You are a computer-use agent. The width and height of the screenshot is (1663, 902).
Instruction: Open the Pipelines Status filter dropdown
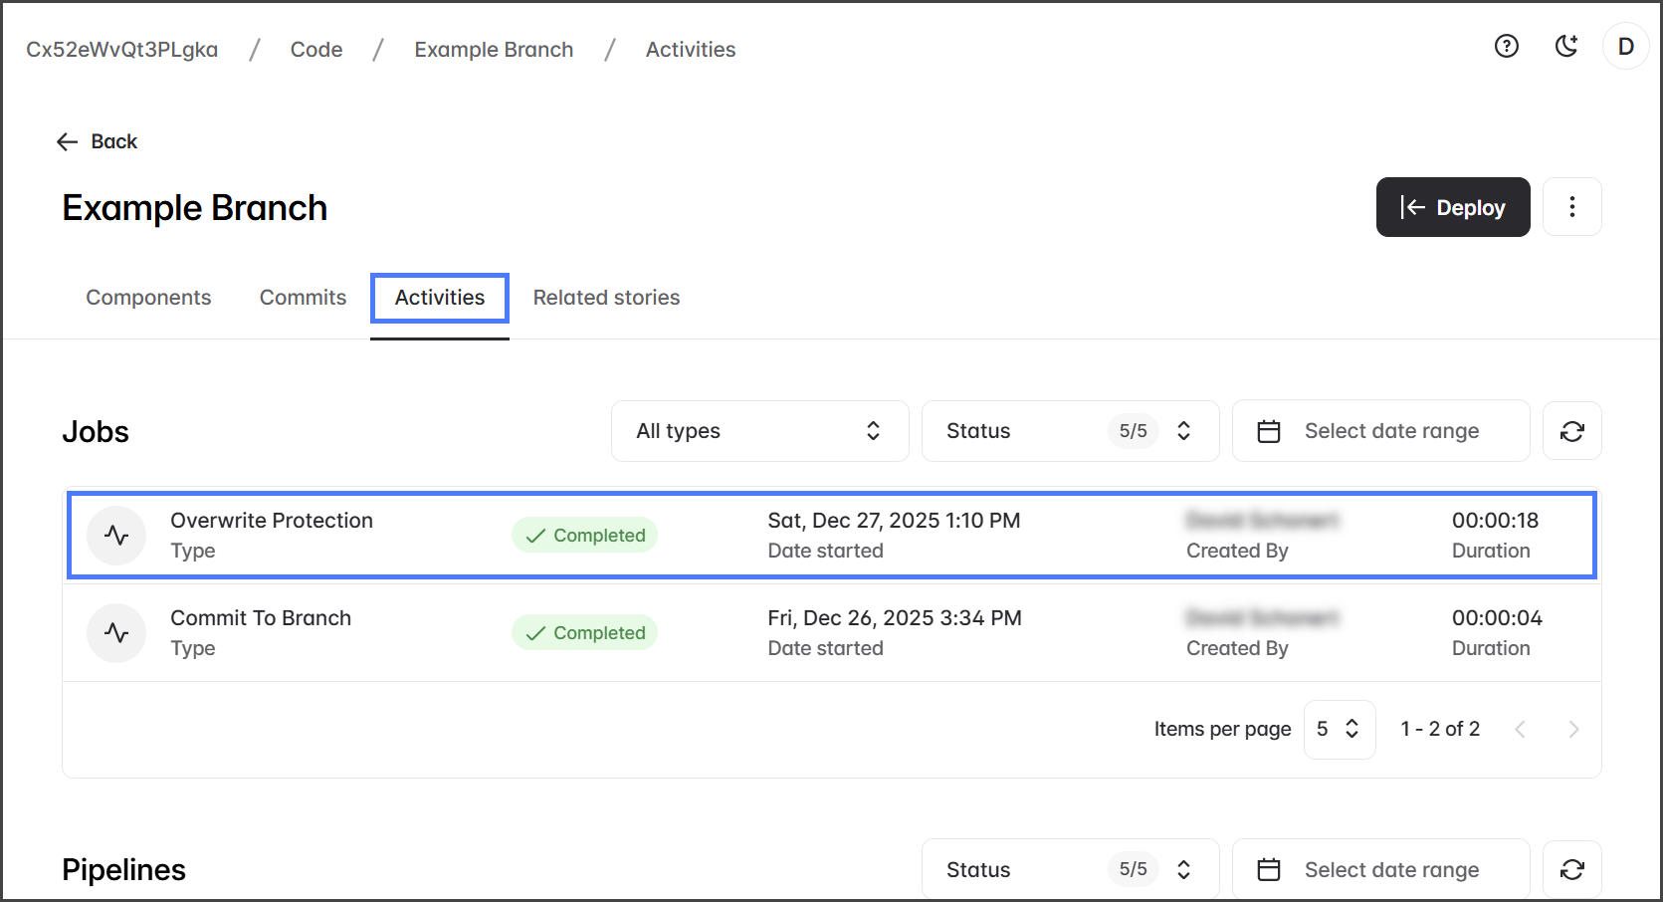click(1070, 870)
